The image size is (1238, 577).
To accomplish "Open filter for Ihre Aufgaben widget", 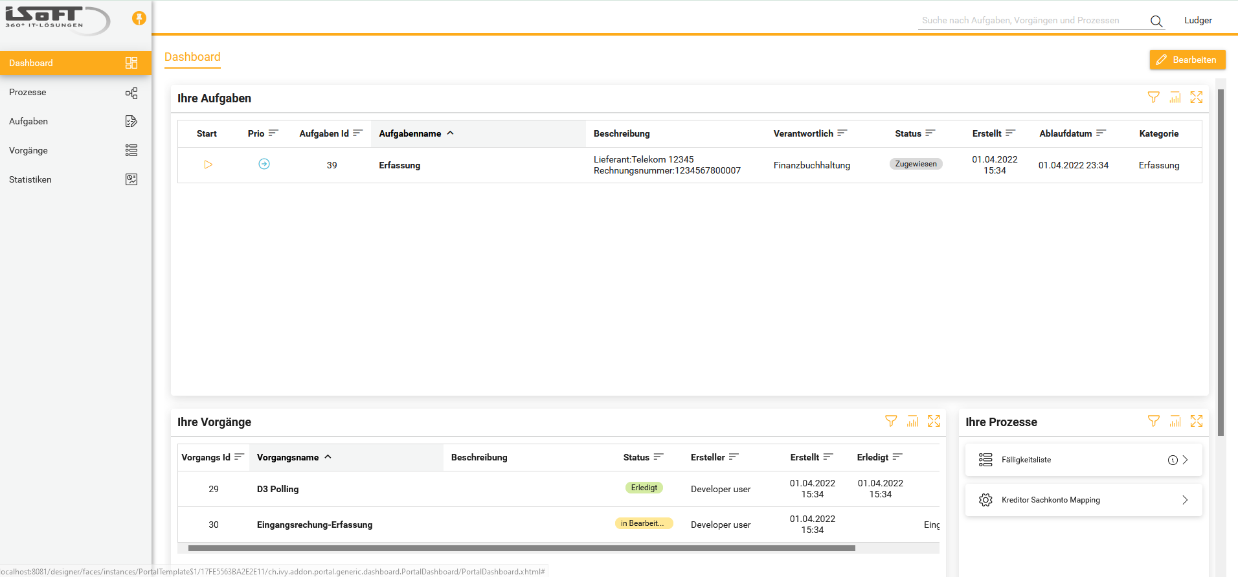I will (1153, 97).
